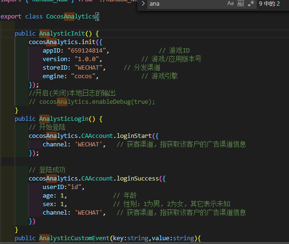Screen dimensions: 289x244
Task: Toggle Match Whole Word option
Action: click(x=241, y=3)
